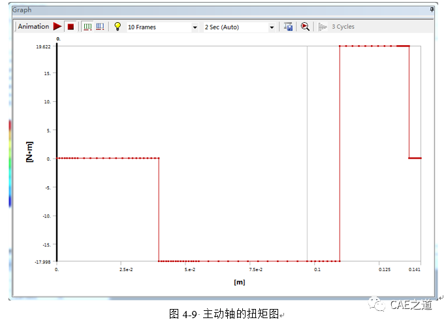Click the 0.125 x-axis tick label
Screen dimensions: 446x324
tap(385, 269)
